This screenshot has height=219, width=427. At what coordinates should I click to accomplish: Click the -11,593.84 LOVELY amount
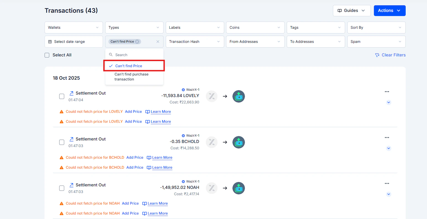click(180, 96)
